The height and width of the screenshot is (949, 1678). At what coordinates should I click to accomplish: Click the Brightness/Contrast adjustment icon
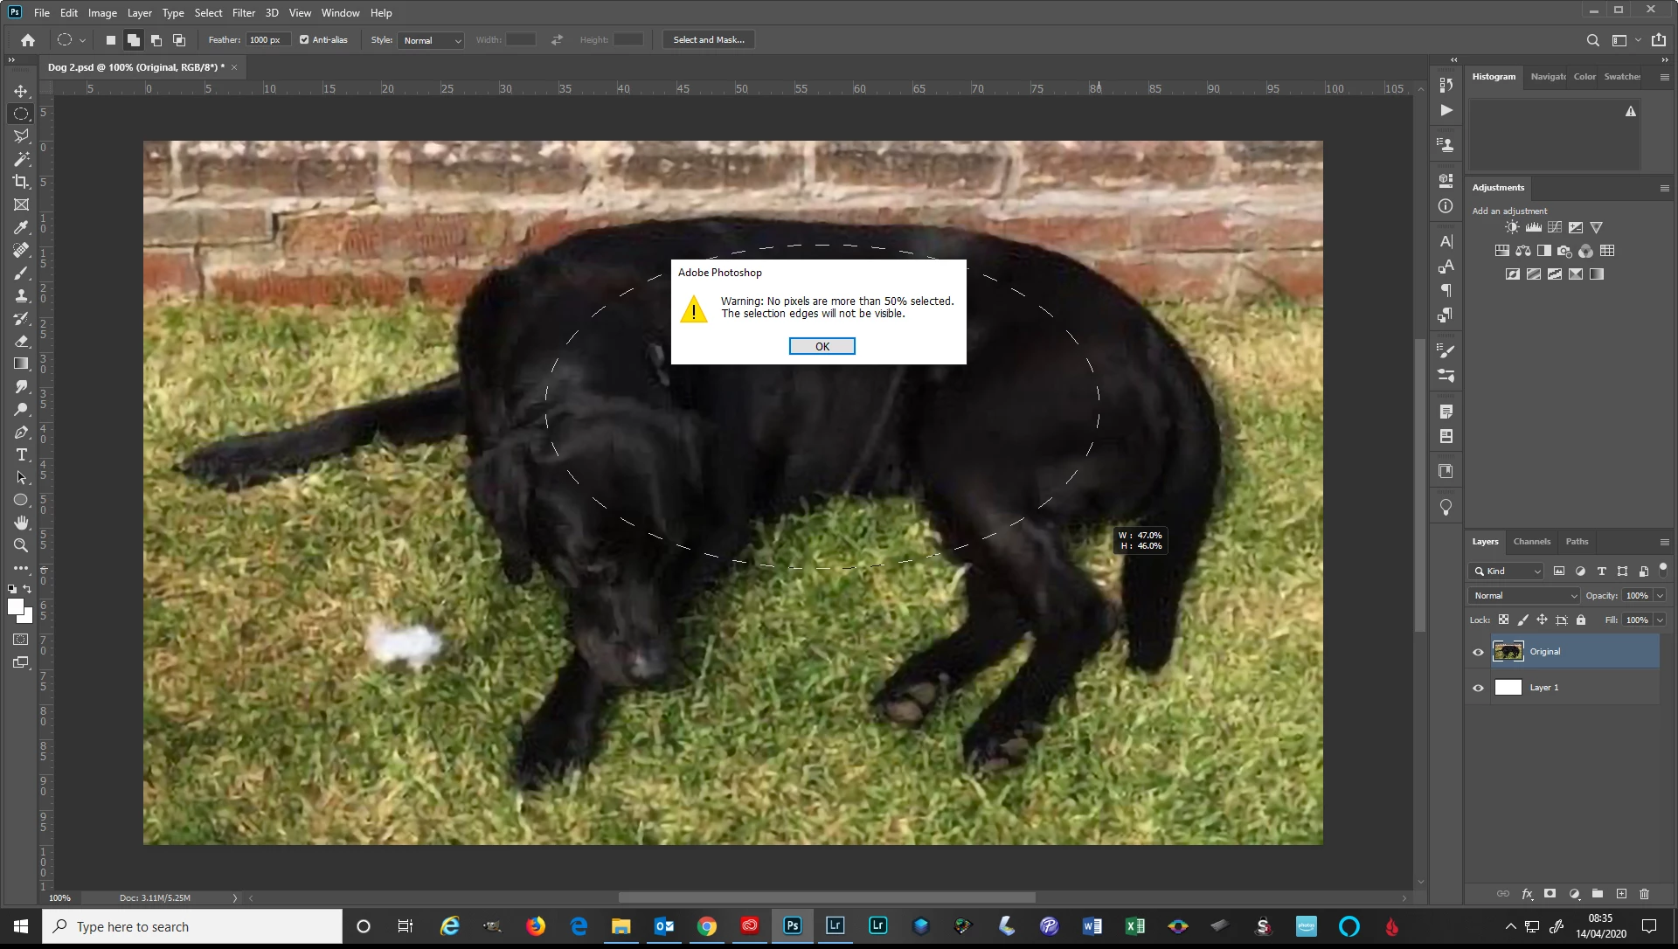[x=1512, y=227]
